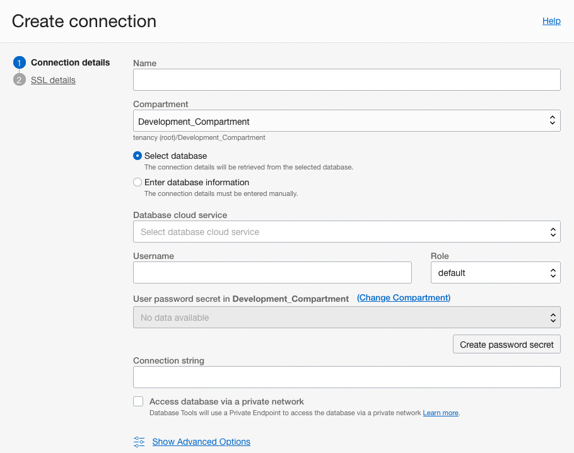
Task: Expand Show Advanced Options
Action: pyautogui.click(x=201, y=442)
